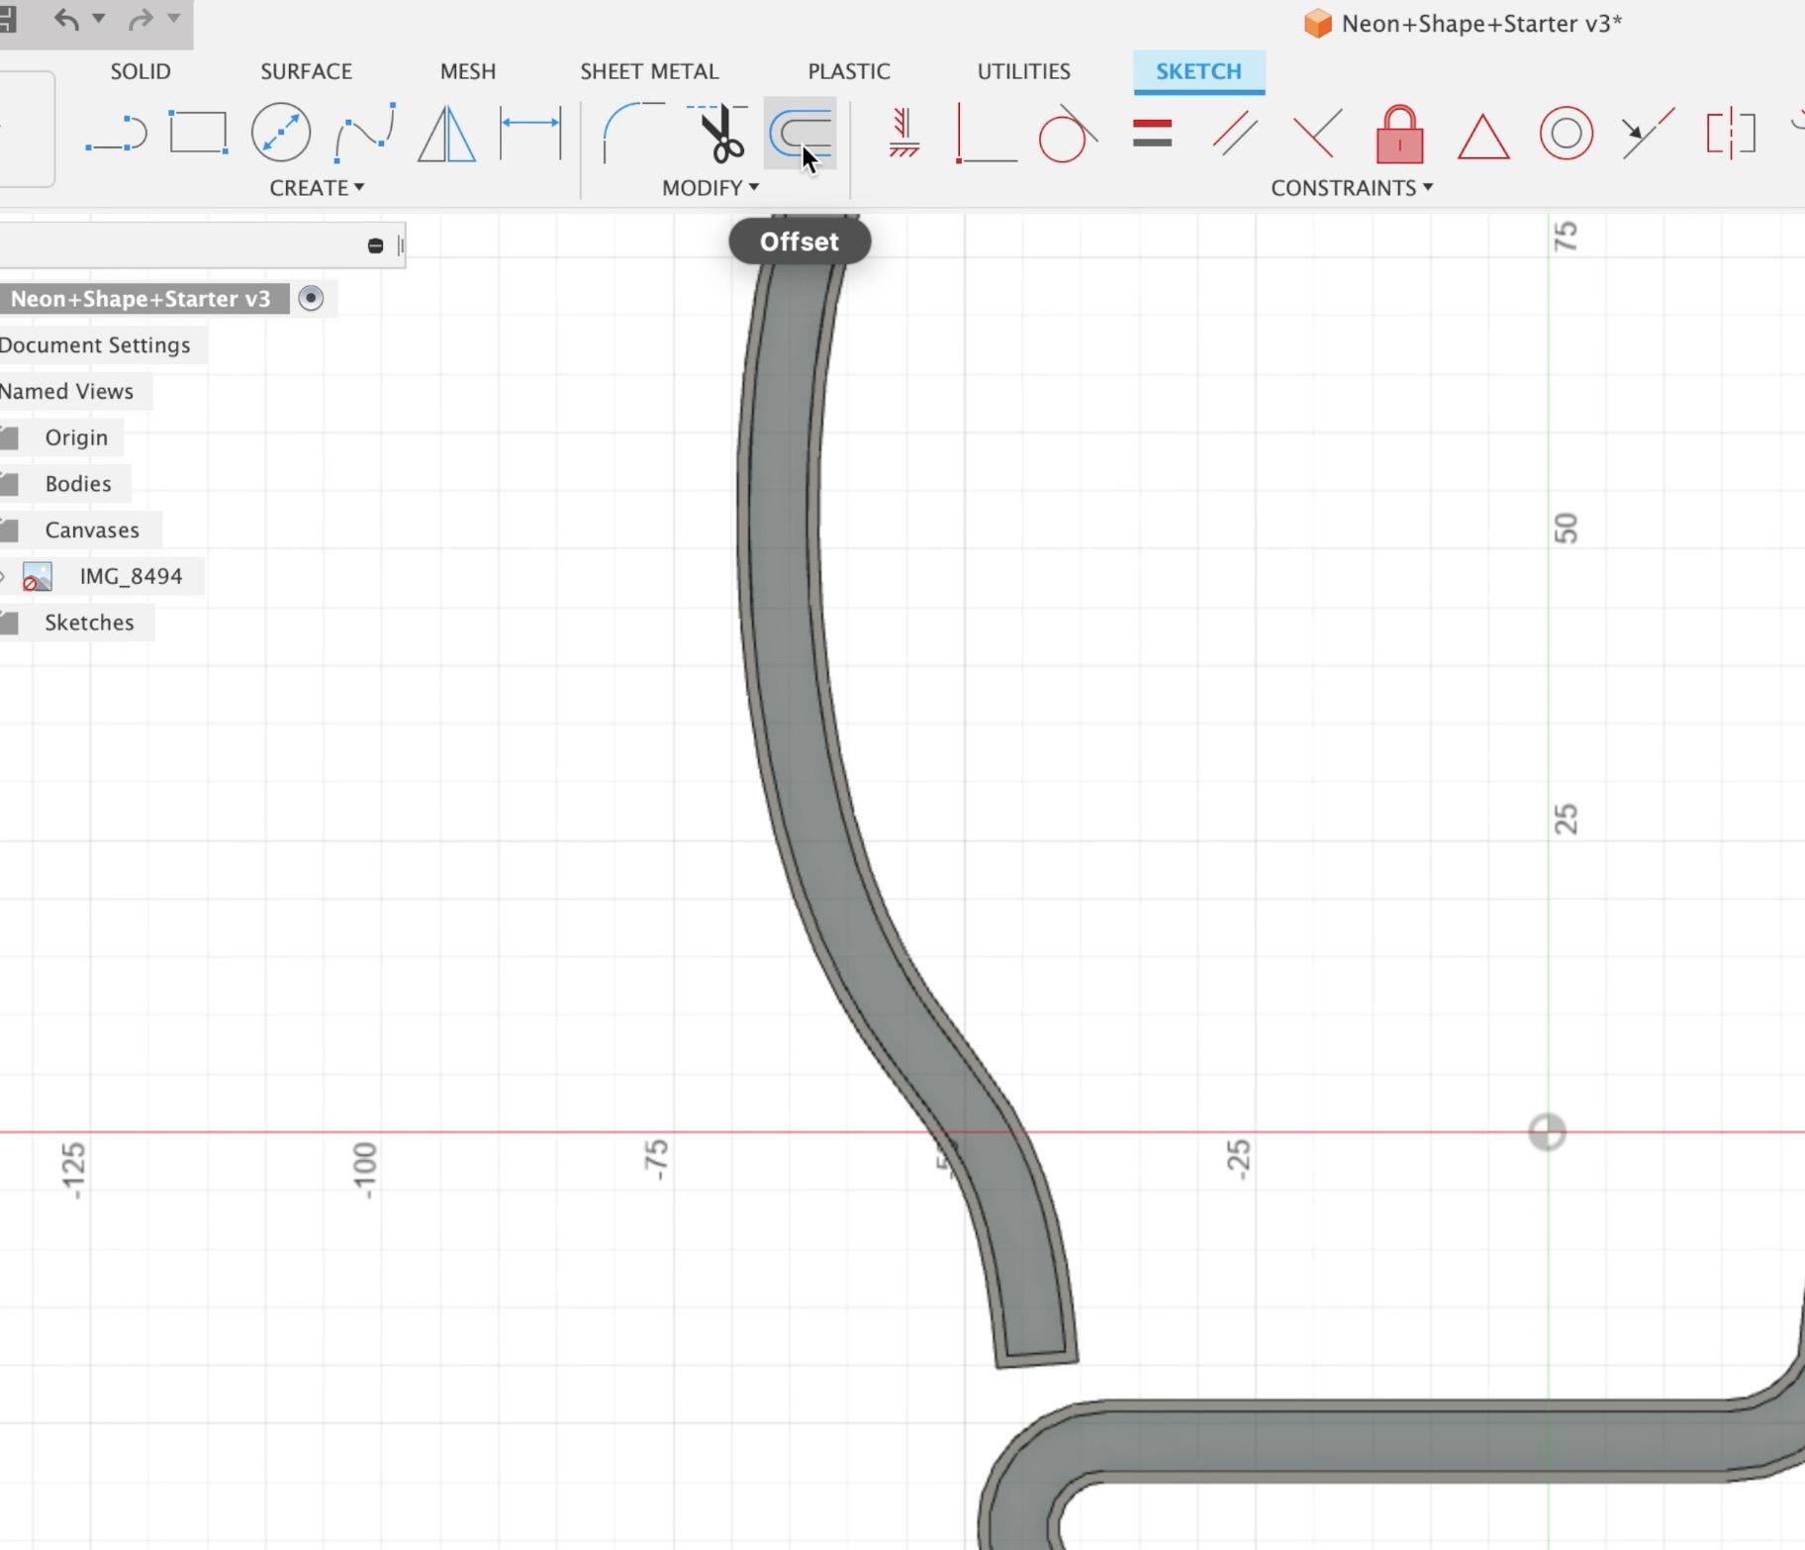Select the Offset tool

(x=800, y=134)
